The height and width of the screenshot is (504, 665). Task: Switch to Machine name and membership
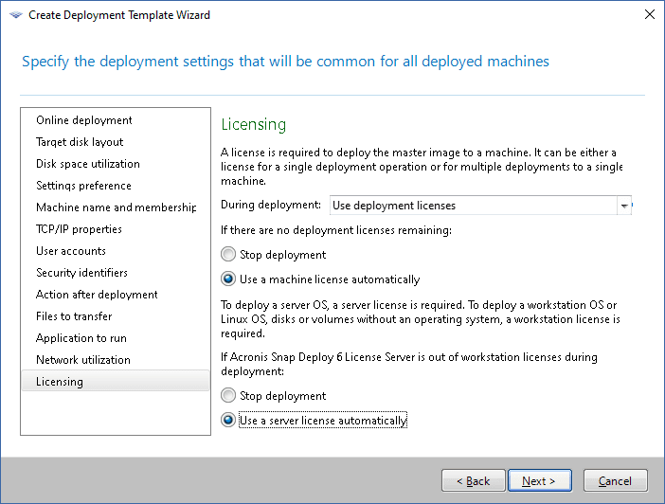coord(116,207)
